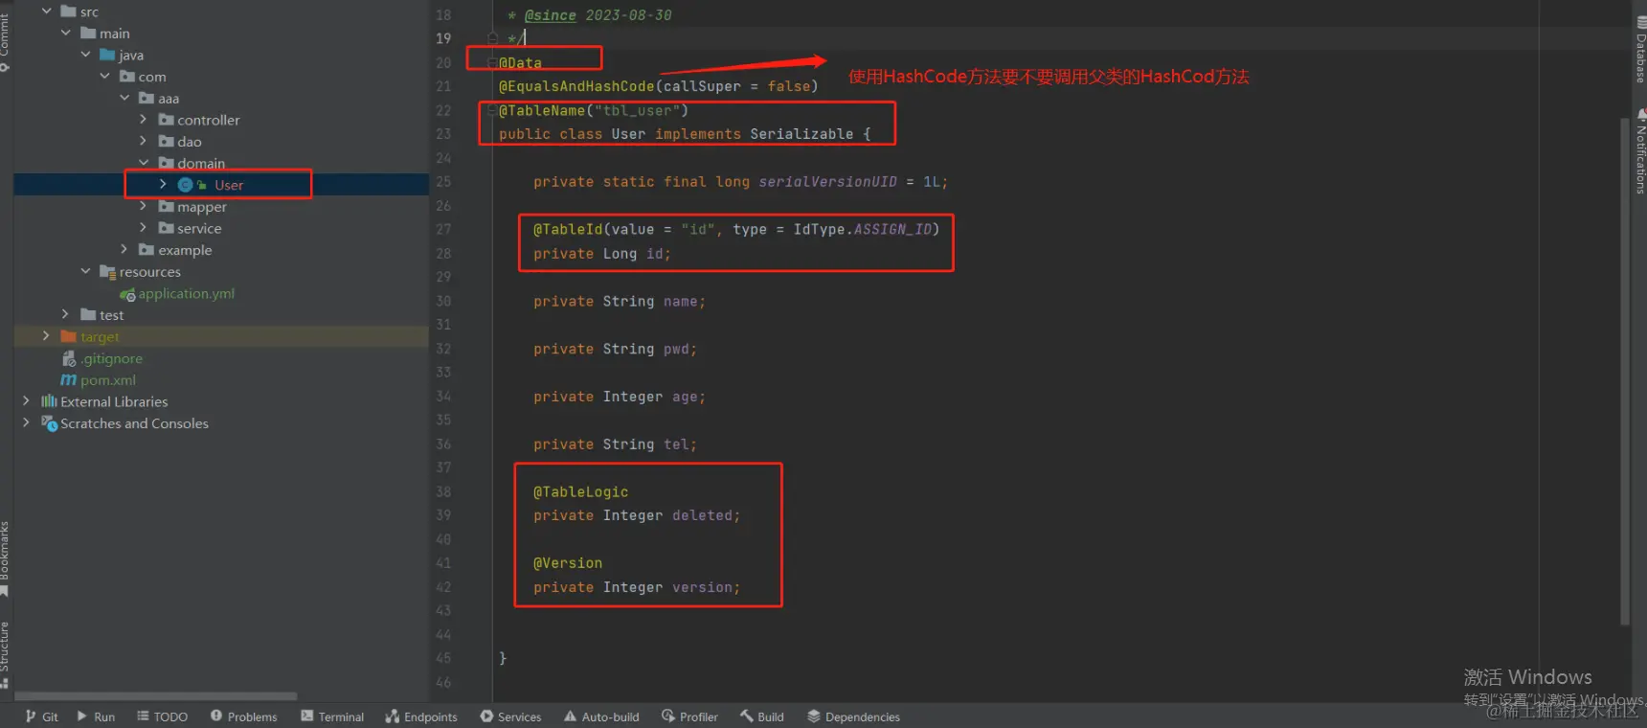
Task: Expand the example package
Action: tap(124, 250)
